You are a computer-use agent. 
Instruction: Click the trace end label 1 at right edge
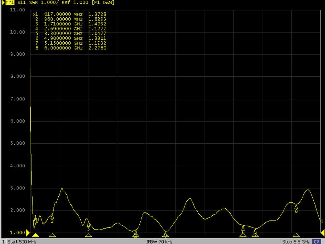322,222
